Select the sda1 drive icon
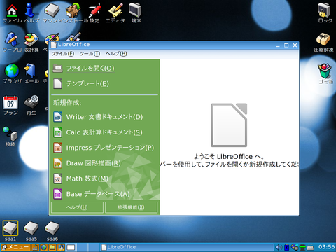Image resolution: width=336 pixels, height=252 pixels. point(10,230)
